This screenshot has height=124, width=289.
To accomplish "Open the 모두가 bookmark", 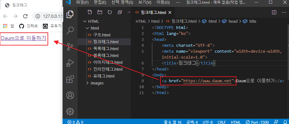I will 52,26.
